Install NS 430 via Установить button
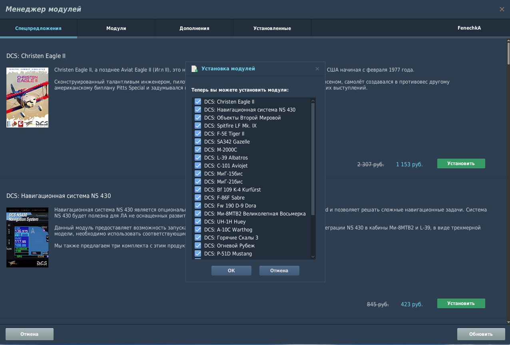The height and width of the screenshot is (345, 510). pos(461,303)
